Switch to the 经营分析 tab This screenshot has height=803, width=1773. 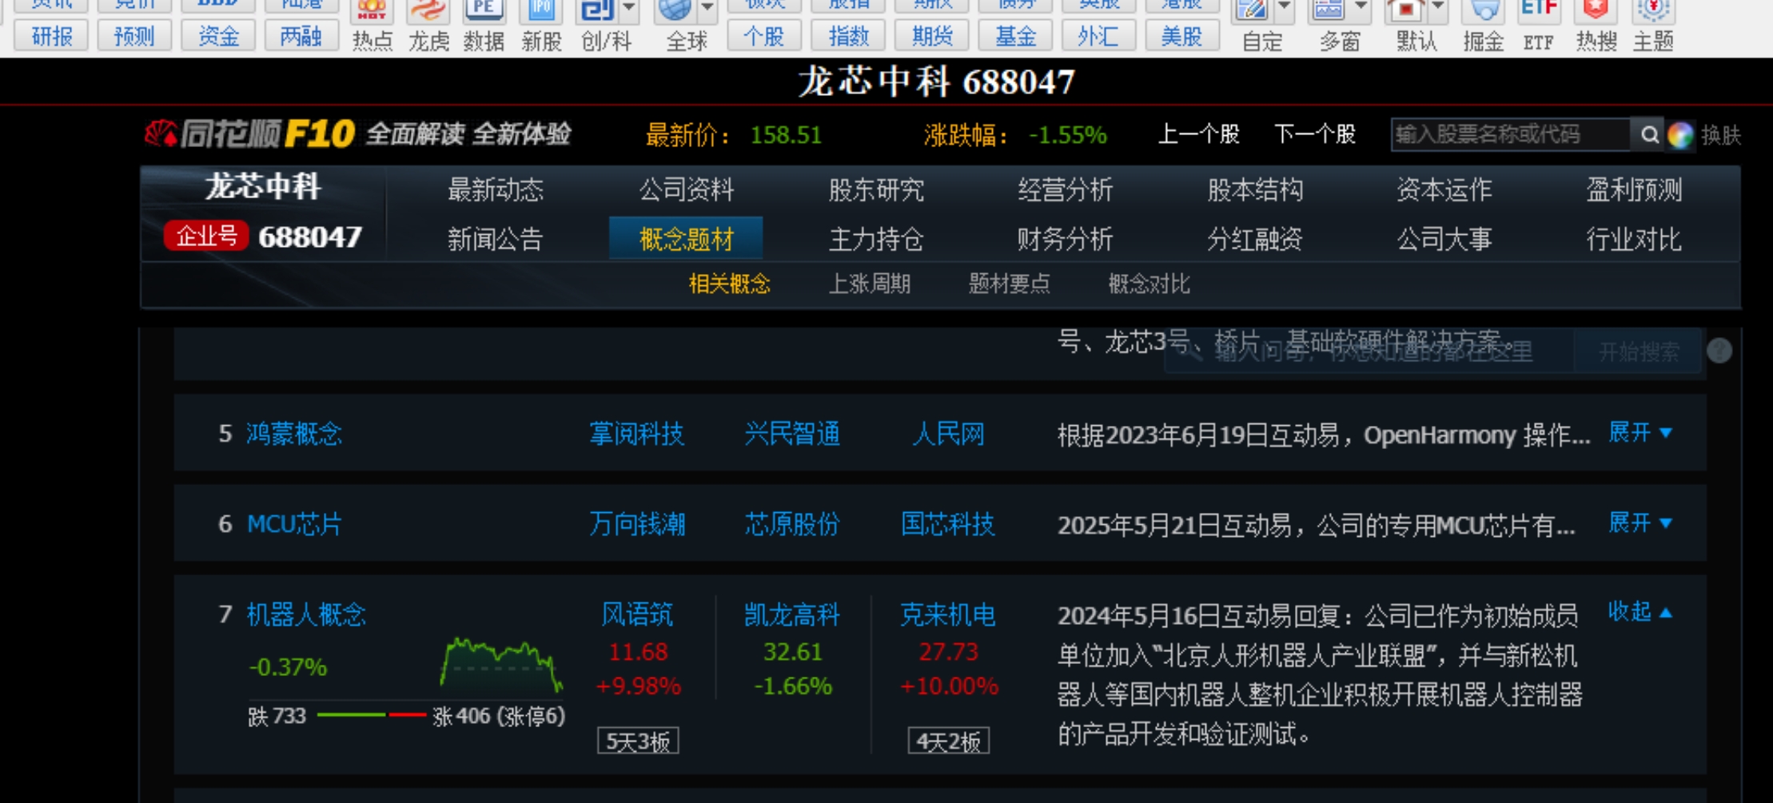point(1066,190)
